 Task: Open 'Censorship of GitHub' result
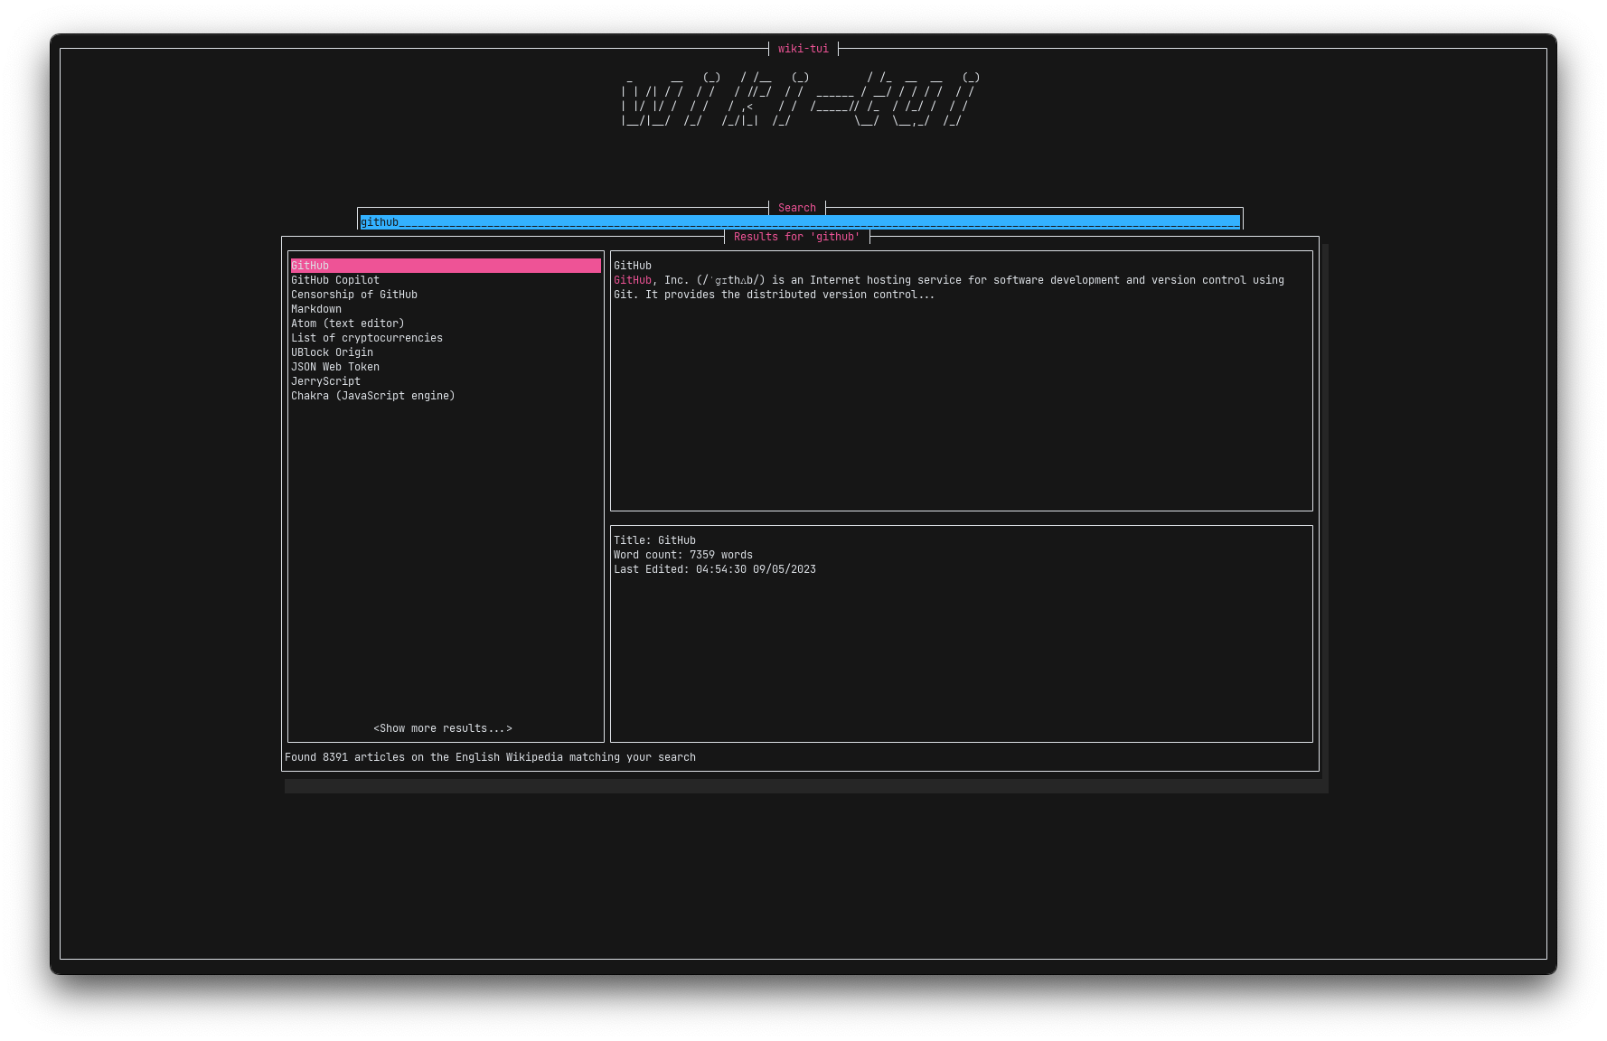354,295
